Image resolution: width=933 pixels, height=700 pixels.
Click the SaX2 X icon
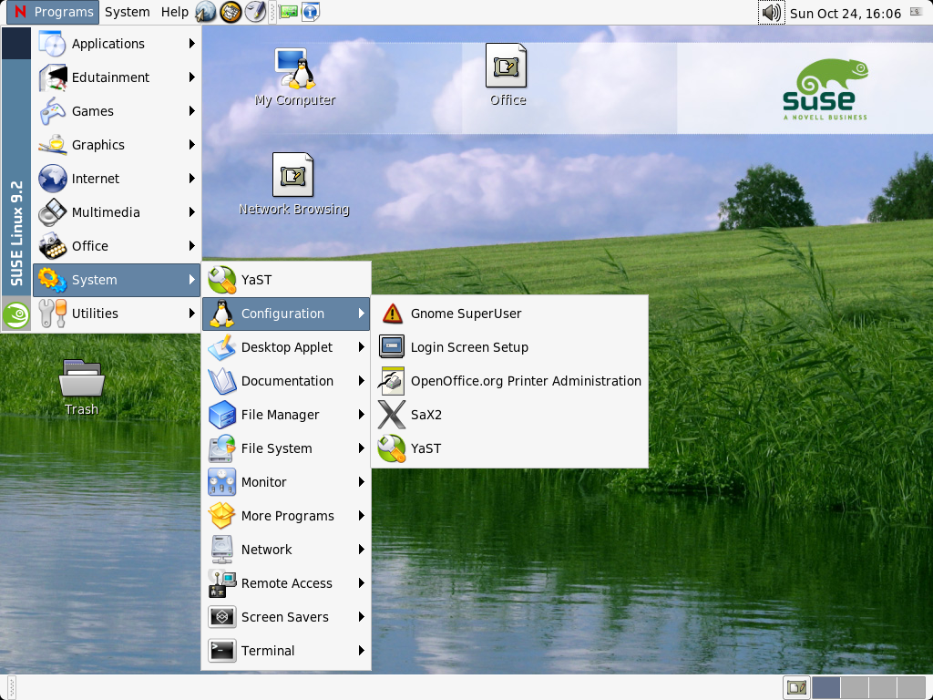(392, 415)
